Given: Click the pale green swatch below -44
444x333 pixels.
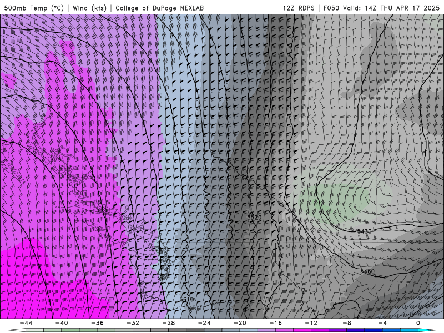Looking at the screenshot, I should [x=35, y=330].
